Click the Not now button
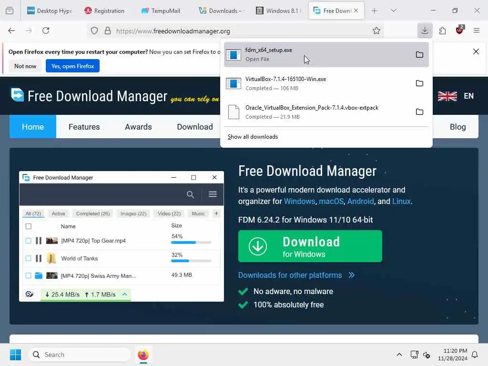 pyautogui.click(x=25, y=66)
